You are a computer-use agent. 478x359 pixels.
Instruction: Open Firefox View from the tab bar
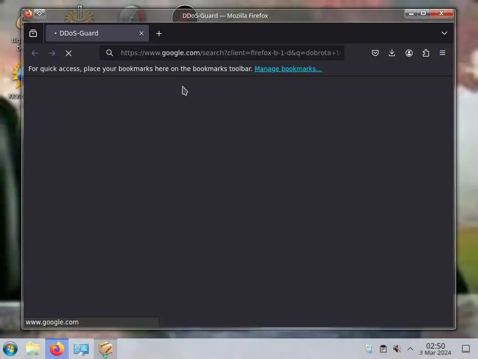[x=33, y=33]
